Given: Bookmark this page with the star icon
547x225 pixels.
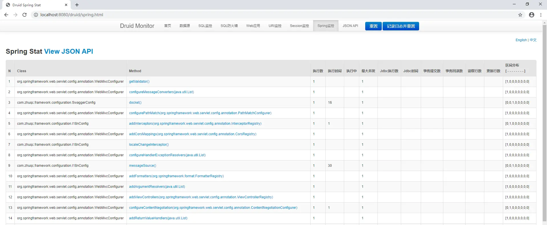Looking at the screenshot, I should click(x=520, y=15).
